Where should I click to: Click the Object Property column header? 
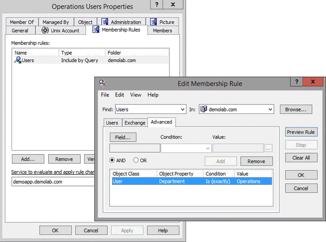(180, 174)
